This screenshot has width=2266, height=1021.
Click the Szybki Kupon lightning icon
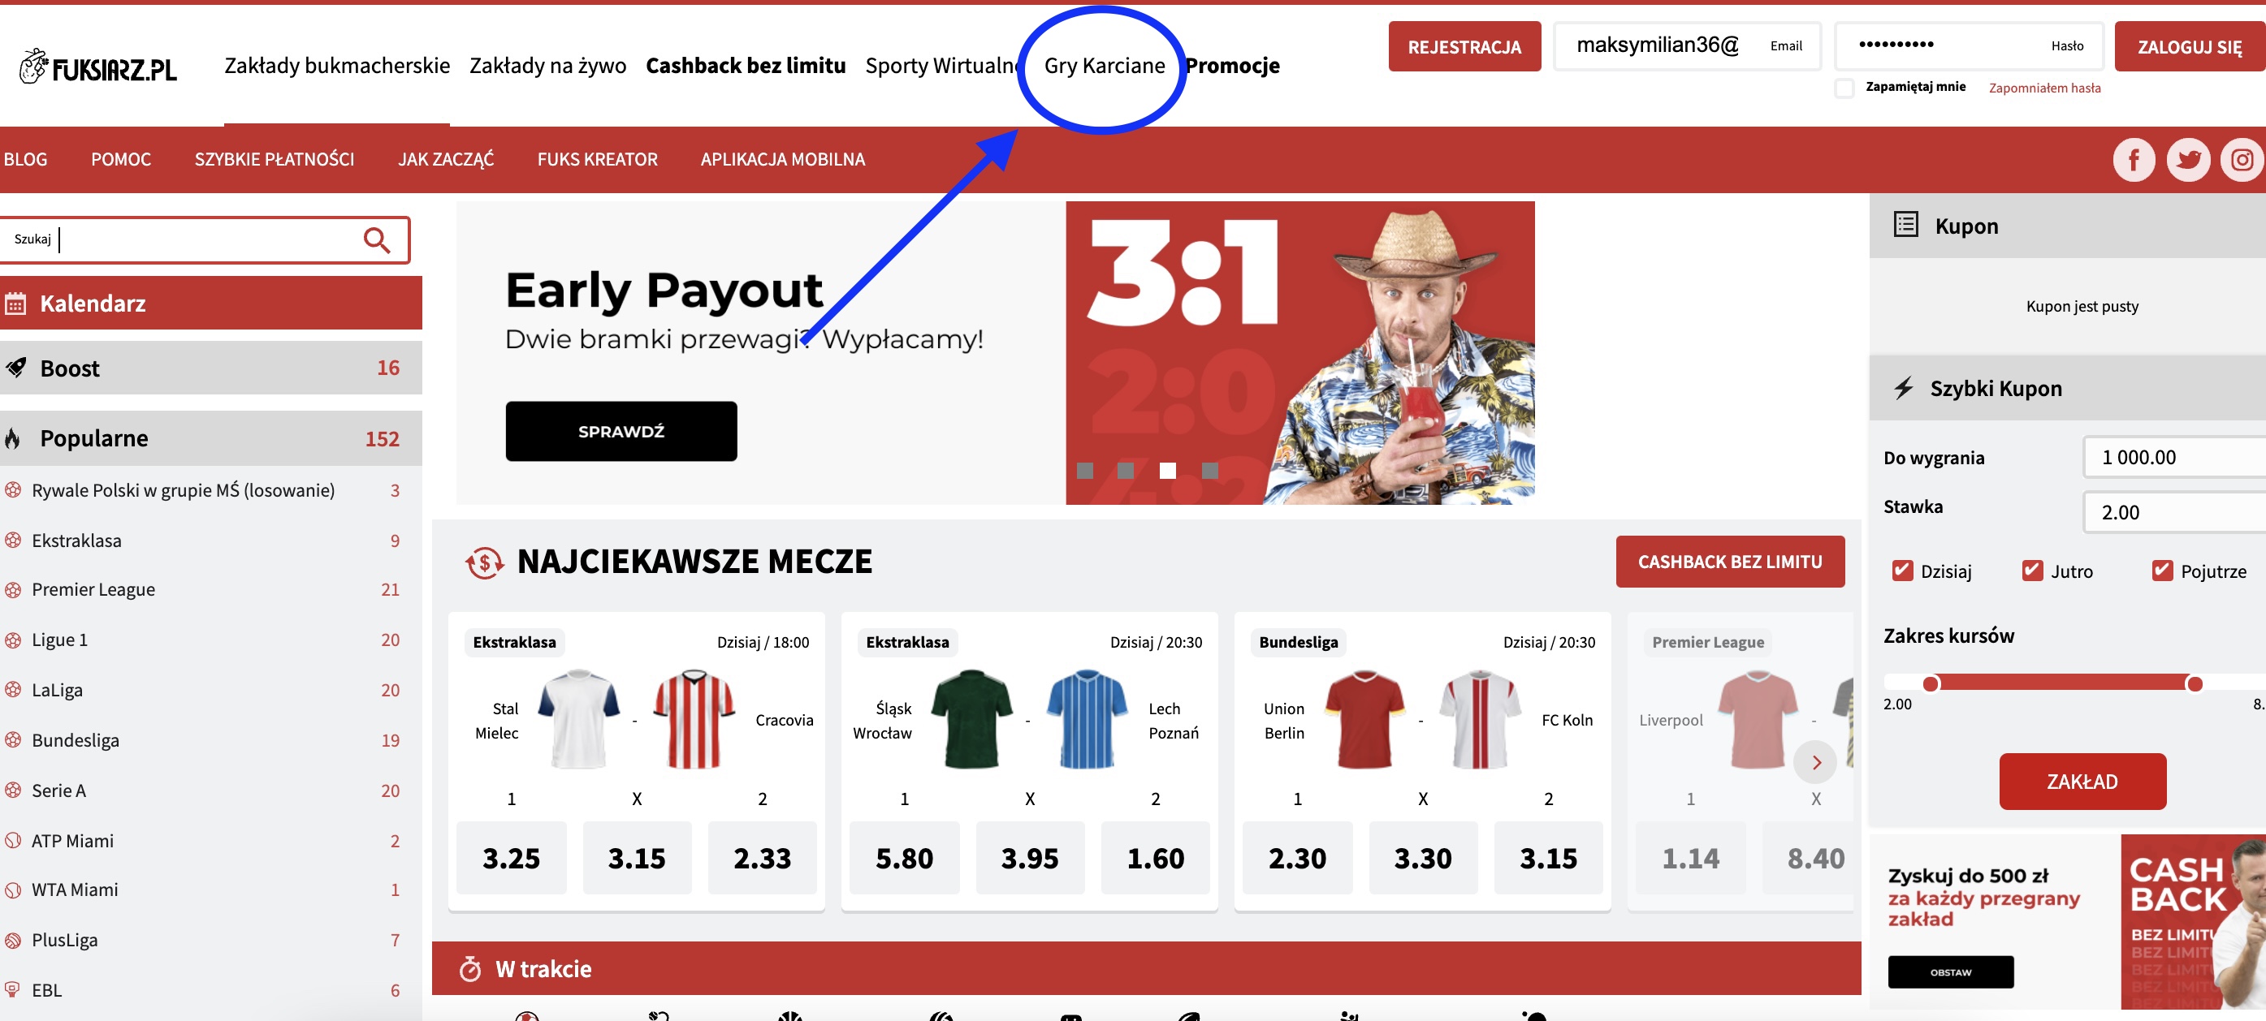[1904, 387]
